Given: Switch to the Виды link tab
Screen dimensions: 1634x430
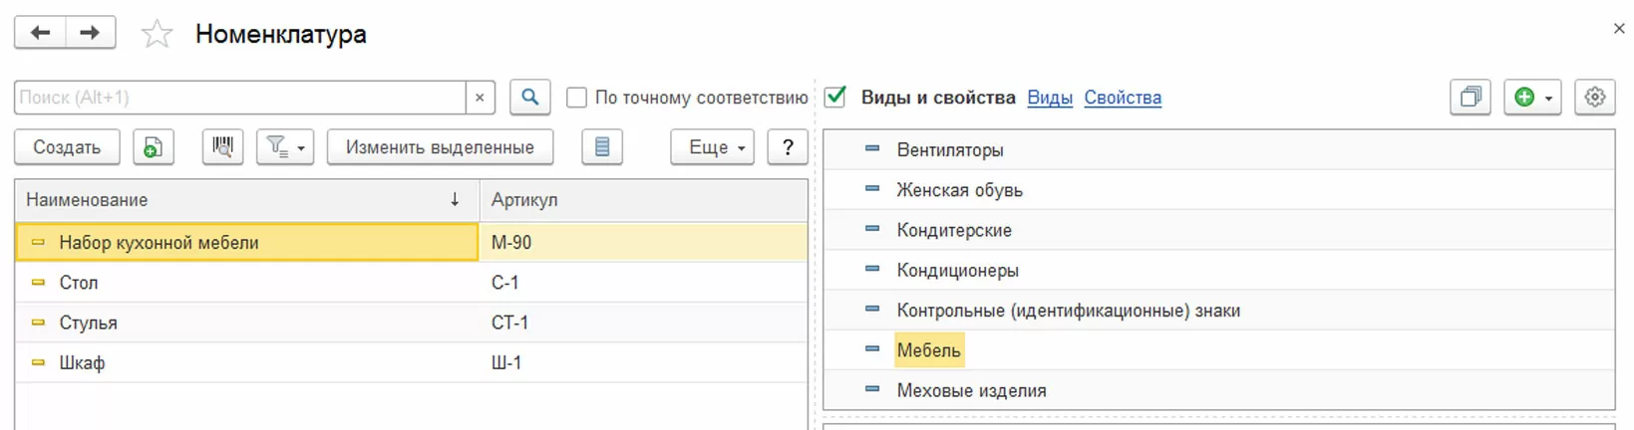Looking at the screenshot, I should coord(1050,98).
